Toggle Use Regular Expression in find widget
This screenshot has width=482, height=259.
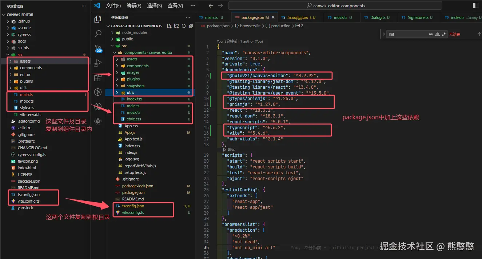(x=444, y=34)
